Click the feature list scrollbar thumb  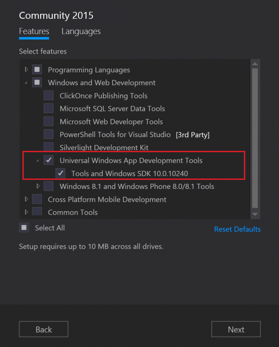[x=255, y=138]
